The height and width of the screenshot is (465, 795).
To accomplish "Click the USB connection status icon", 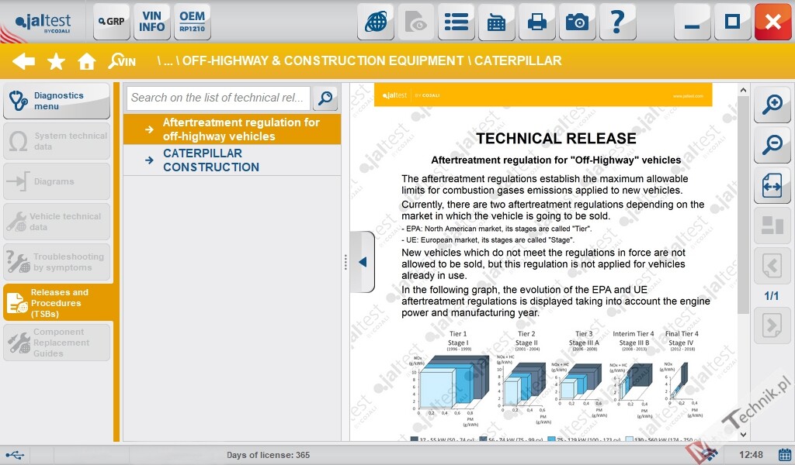I will click(15, 456).
